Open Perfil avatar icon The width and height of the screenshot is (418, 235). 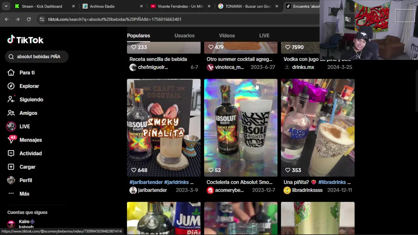click(x=11, y=180)
